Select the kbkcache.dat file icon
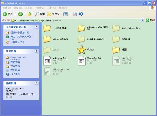 [x=82, y=61]
